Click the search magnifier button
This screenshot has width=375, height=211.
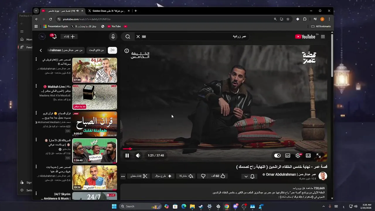coord(128,37)
